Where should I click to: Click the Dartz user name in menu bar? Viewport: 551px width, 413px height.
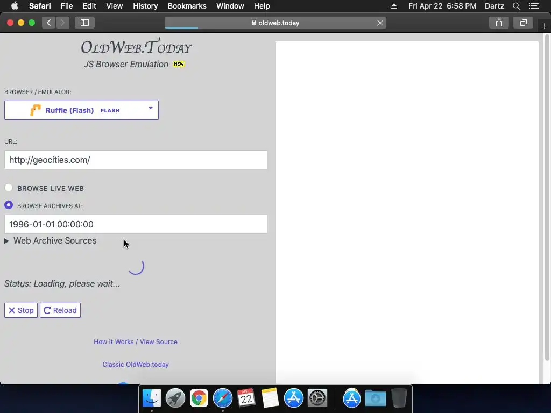pos(494,6)
